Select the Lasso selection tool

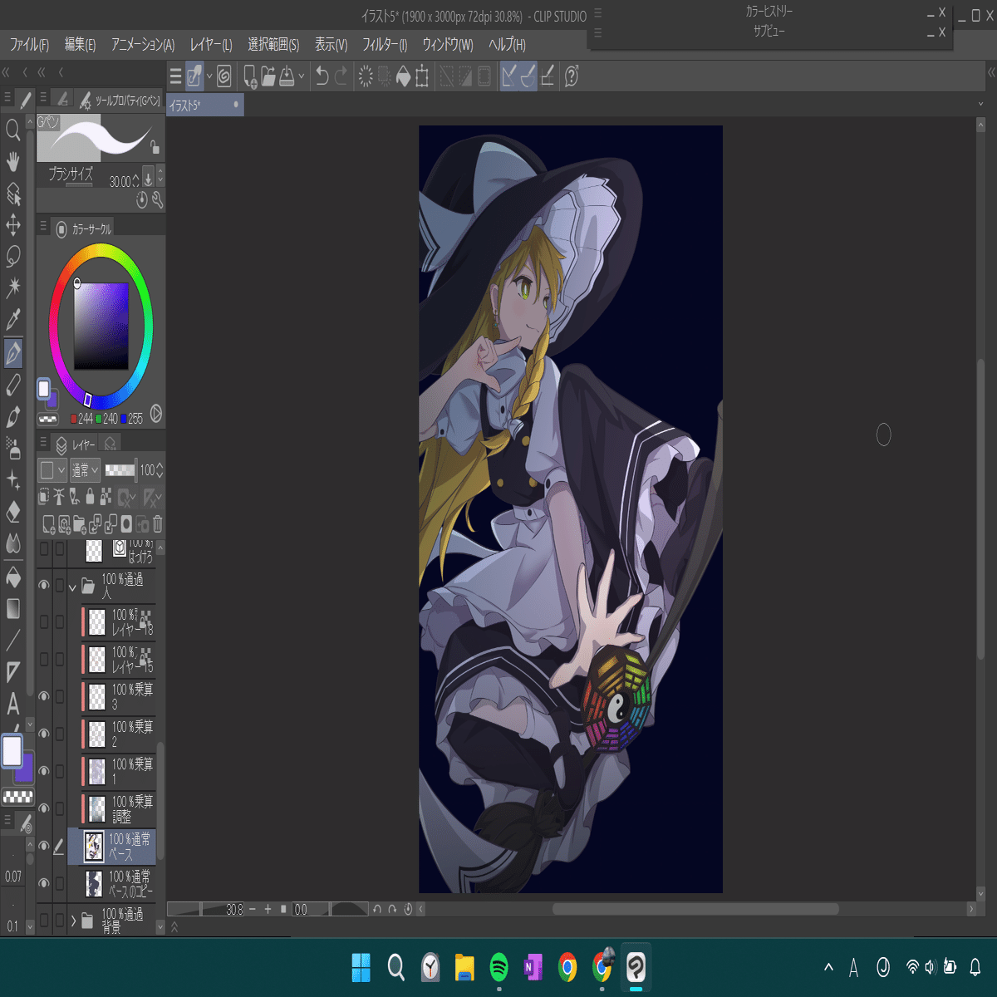(x=13, y=256)
